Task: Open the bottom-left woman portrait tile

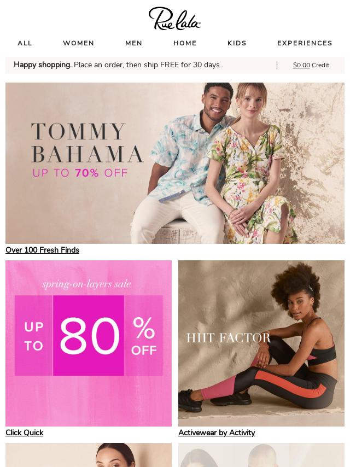Action: [89, 455]
